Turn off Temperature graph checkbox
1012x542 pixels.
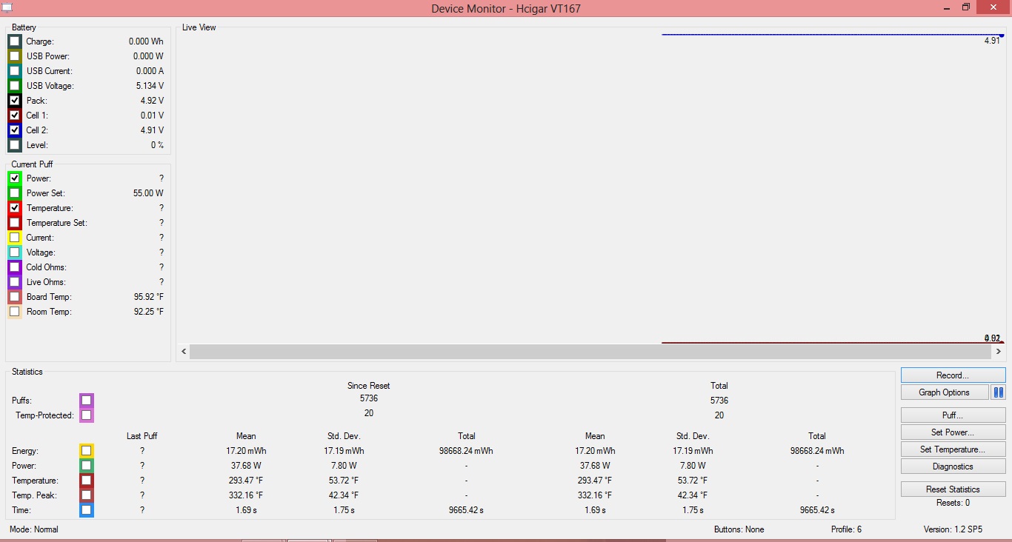coord(15,208)
